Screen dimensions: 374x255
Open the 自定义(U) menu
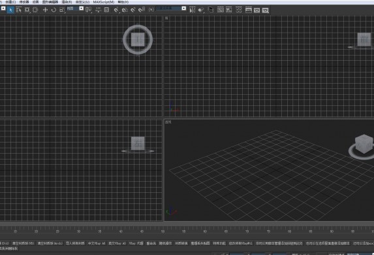coord(82,2)
